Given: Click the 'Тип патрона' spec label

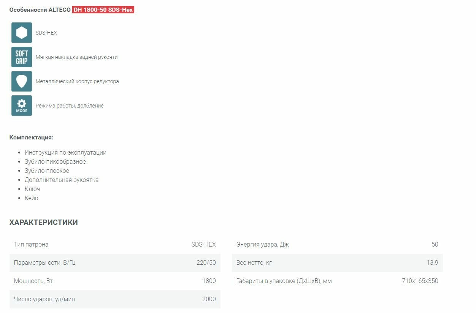Looking at the screenshot, I should tap(31, 245).
